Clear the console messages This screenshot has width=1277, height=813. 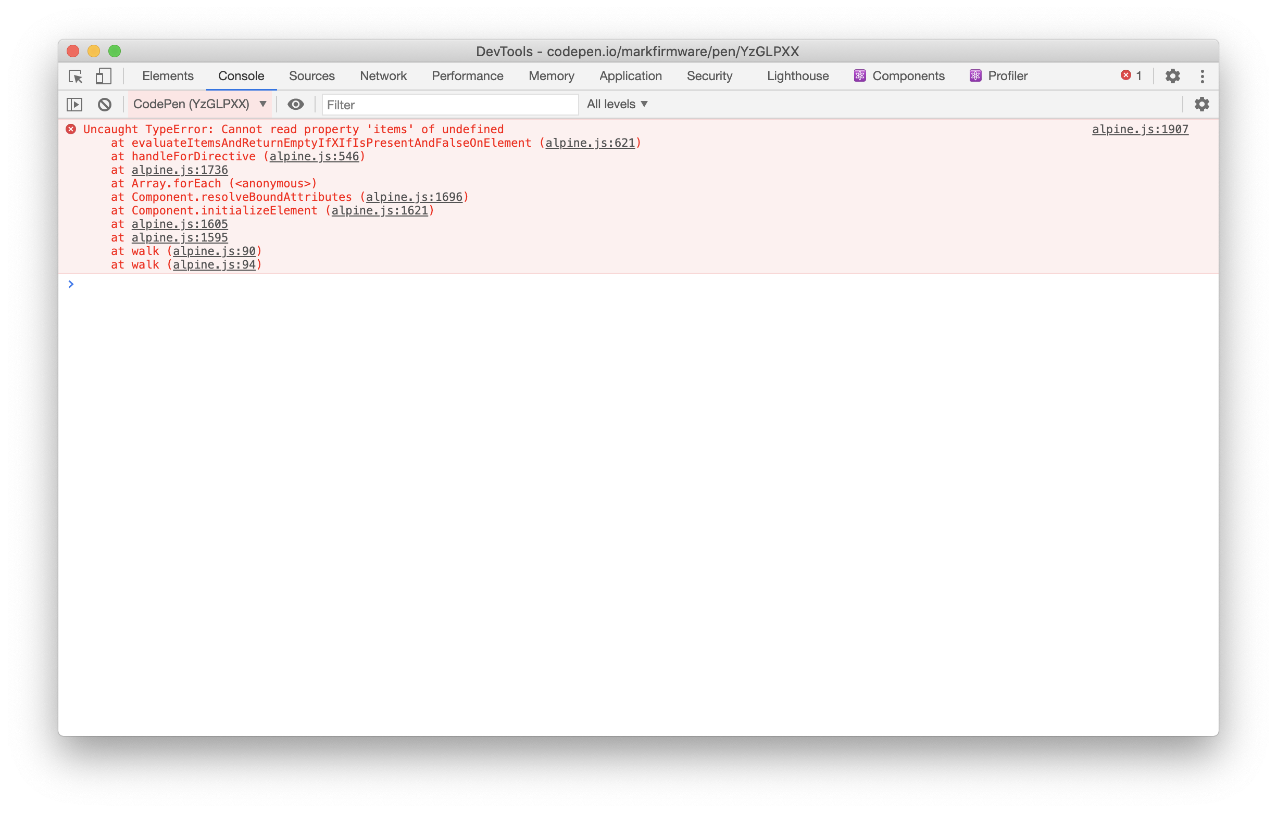point(105,104)
